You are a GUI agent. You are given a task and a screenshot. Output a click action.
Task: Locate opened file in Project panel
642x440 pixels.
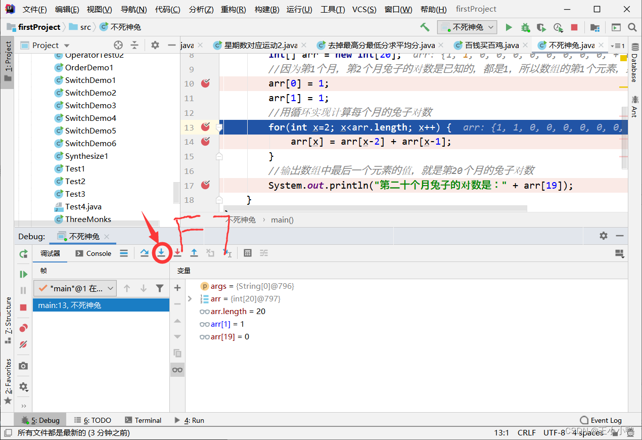coord(118,45)
